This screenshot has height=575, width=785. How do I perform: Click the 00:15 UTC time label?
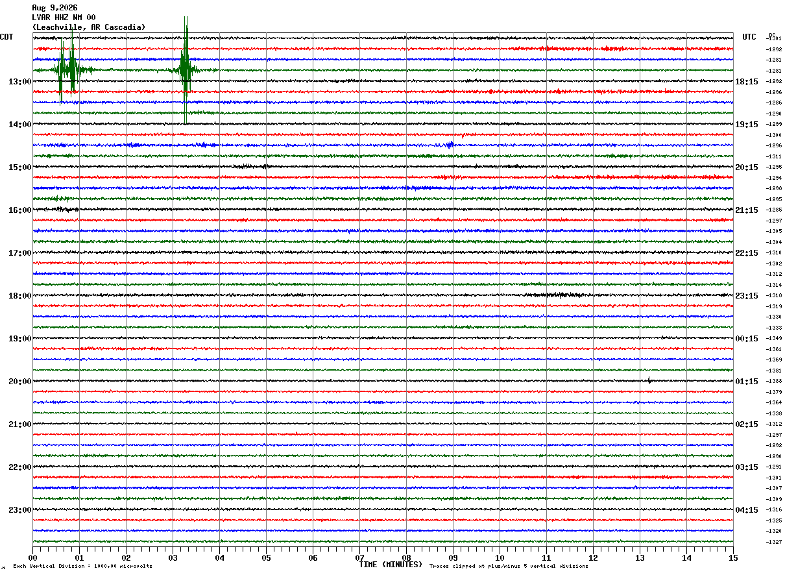click(747, 339)
